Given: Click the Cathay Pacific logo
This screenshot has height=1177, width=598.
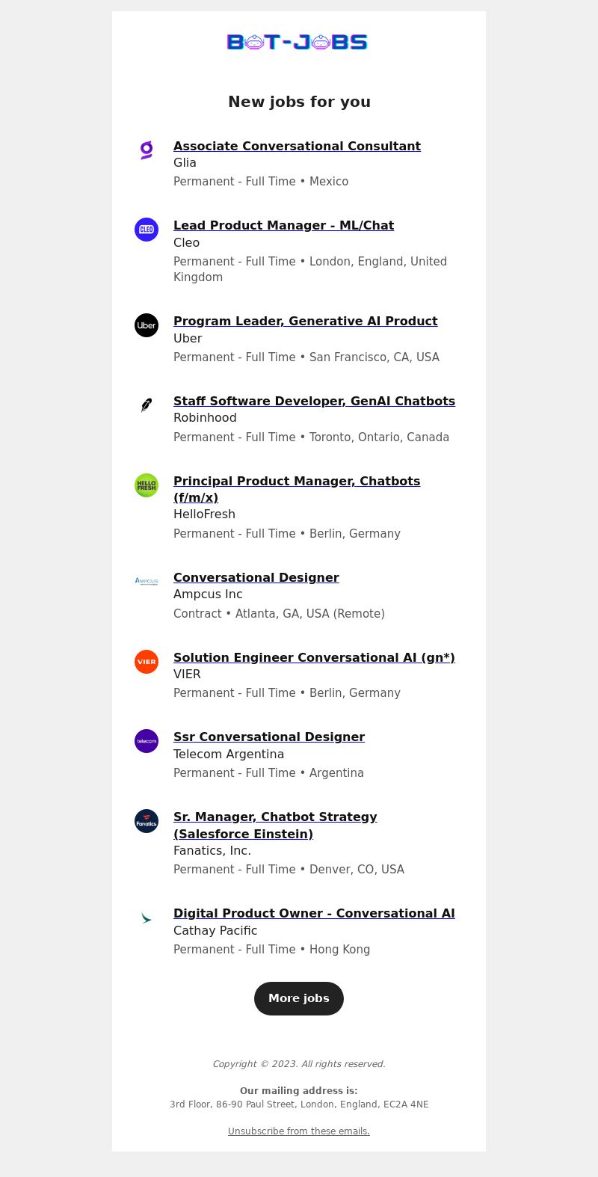Looking at the screenshot, I should coord(147,918).
